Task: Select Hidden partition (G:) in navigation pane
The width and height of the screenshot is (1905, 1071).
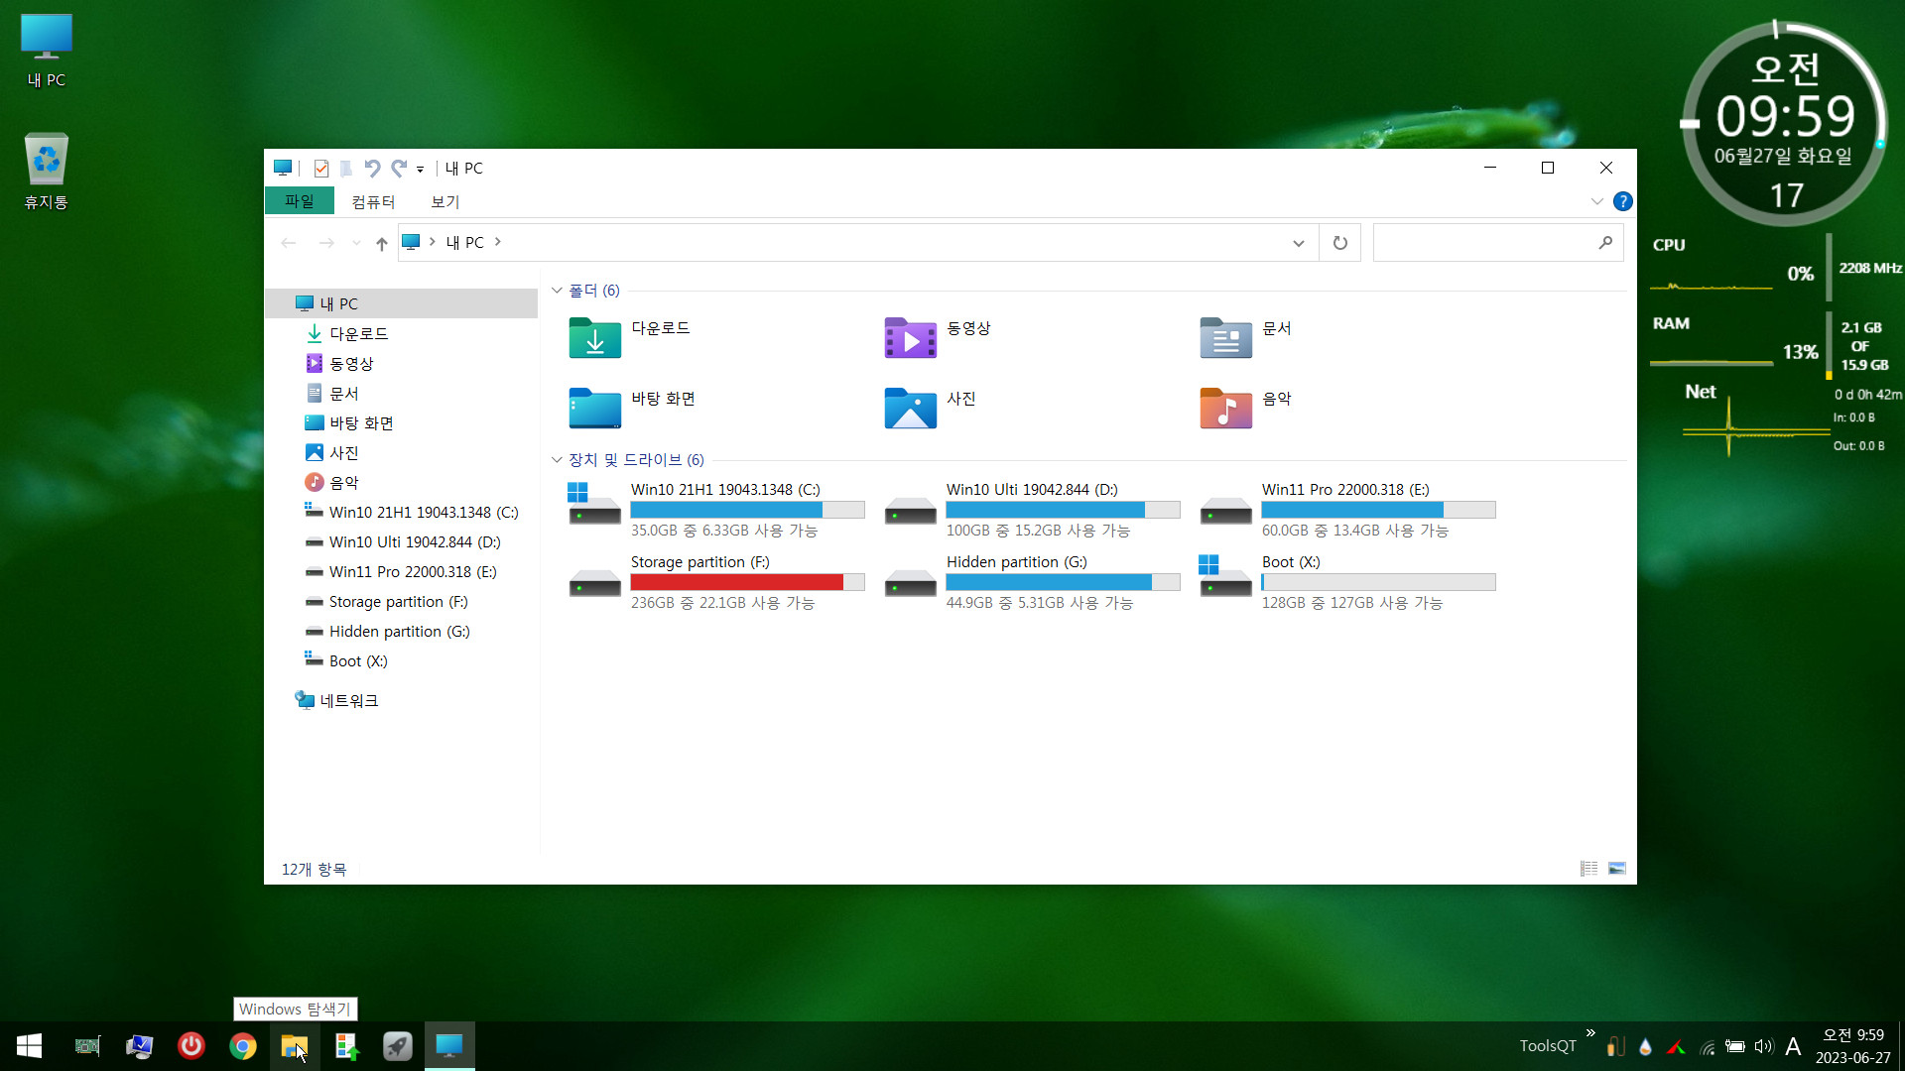Action: (401, 631)
